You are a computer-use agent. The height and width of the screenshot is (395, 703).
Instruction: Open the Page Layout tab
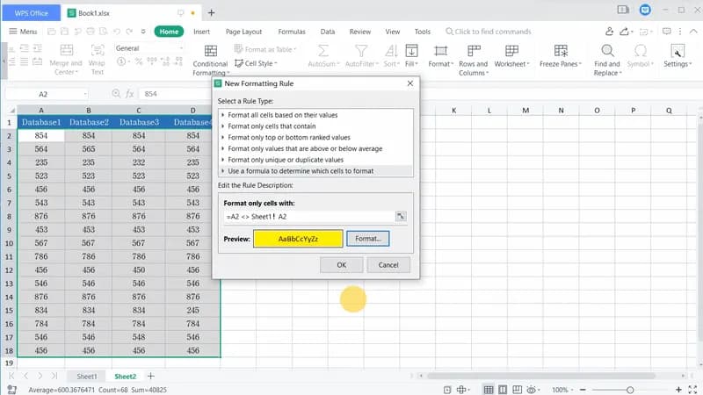pos(243,32)
